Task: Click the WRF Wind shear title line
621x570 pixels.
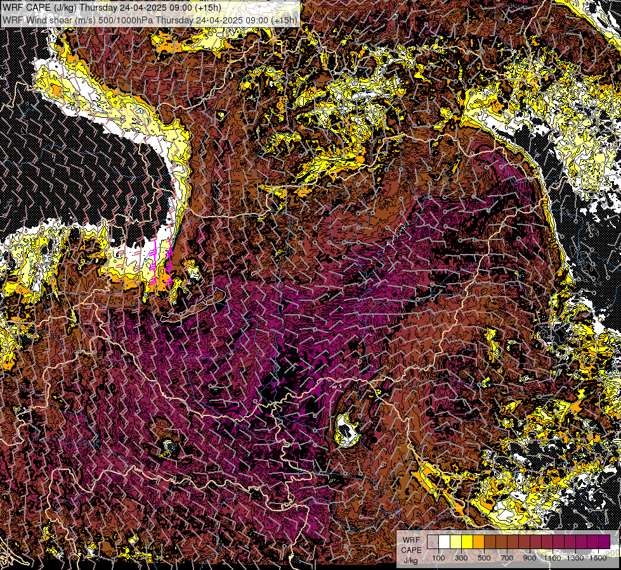Action: coord(150,20)
